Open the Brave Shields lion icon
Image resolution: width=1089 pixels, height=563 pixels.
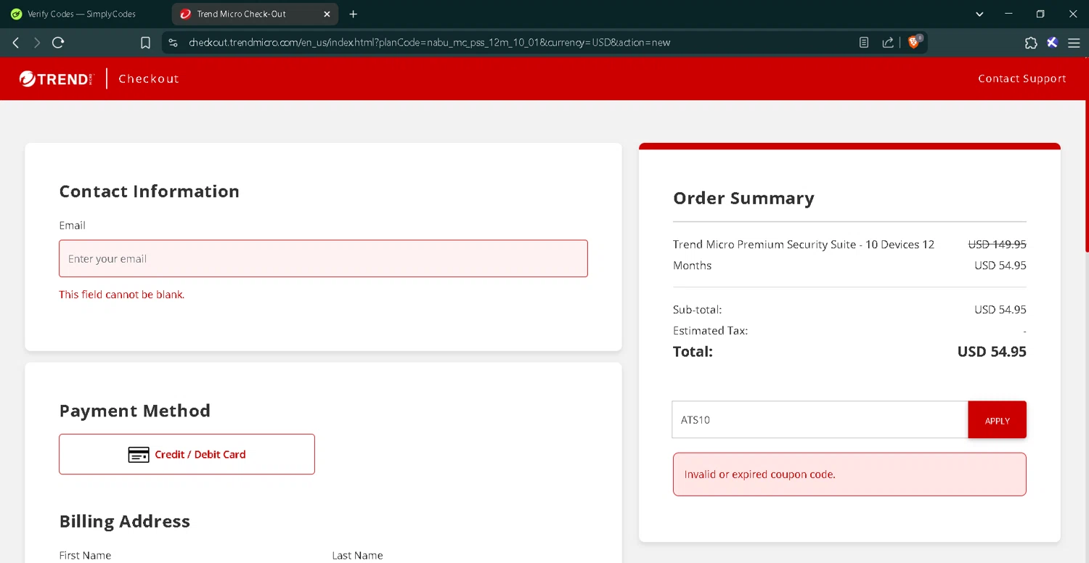pos(915,42)
